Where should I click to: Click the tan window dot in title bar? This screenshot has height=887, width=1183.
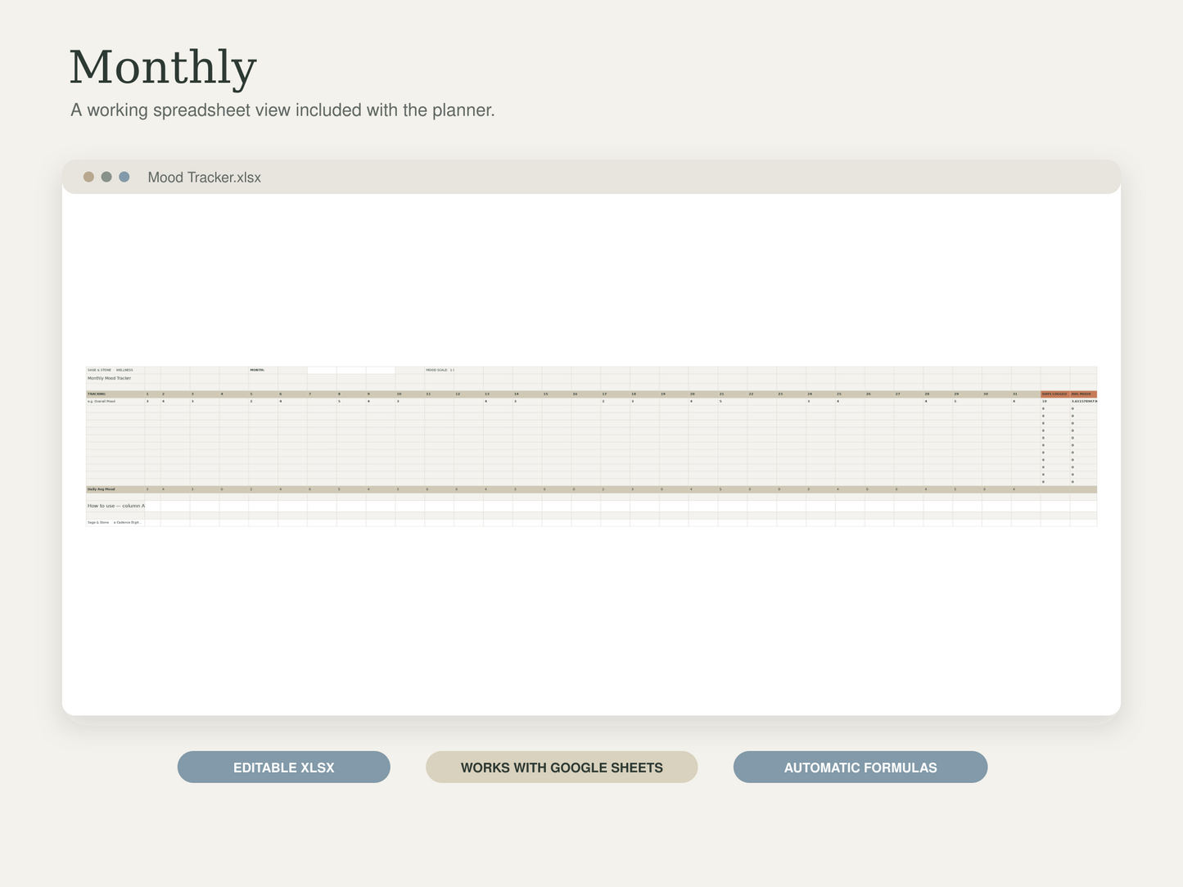88,177
